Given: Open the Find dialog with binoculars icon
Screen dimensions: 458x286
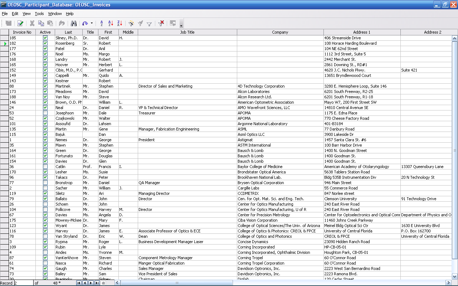Looking at the screenshot, I should pyautogui.click(x=74, y=23).
